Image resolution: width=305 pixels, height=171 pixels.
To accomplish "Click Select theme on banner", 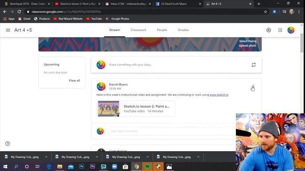I will coord(248,41).
